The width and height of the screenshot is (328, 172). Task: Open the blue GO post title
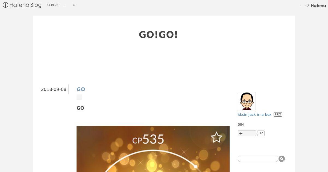pyautogui.click(x=81, y=89)
